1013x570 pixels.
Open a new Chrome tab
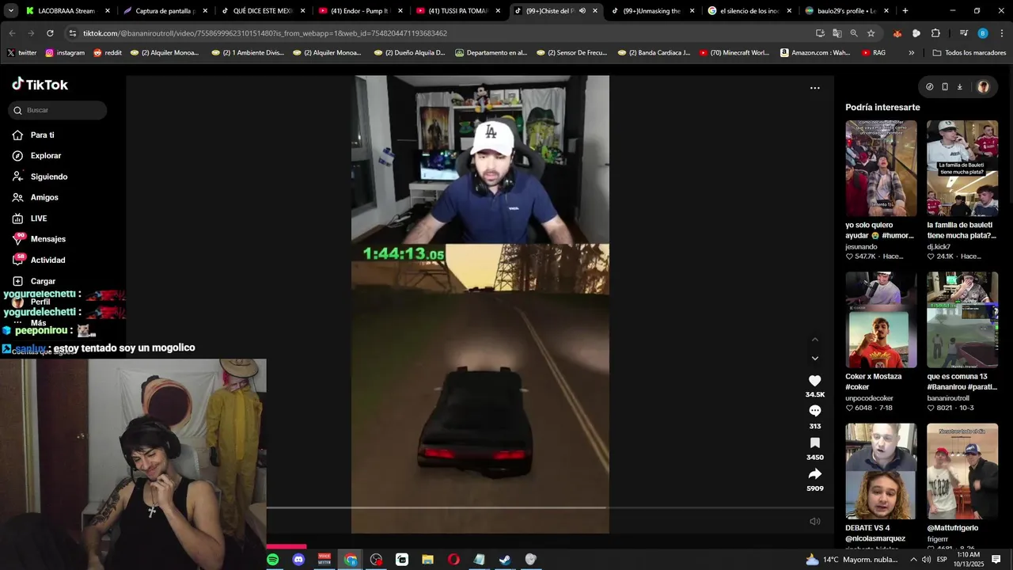tap(905, 11)
